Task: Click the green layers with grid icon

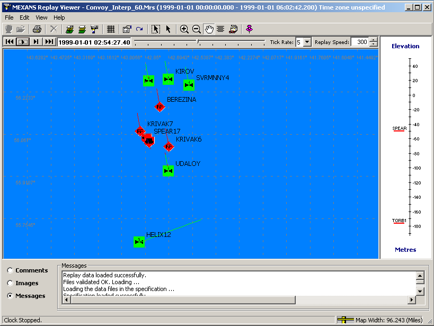Action: click(x=69, y=29)
